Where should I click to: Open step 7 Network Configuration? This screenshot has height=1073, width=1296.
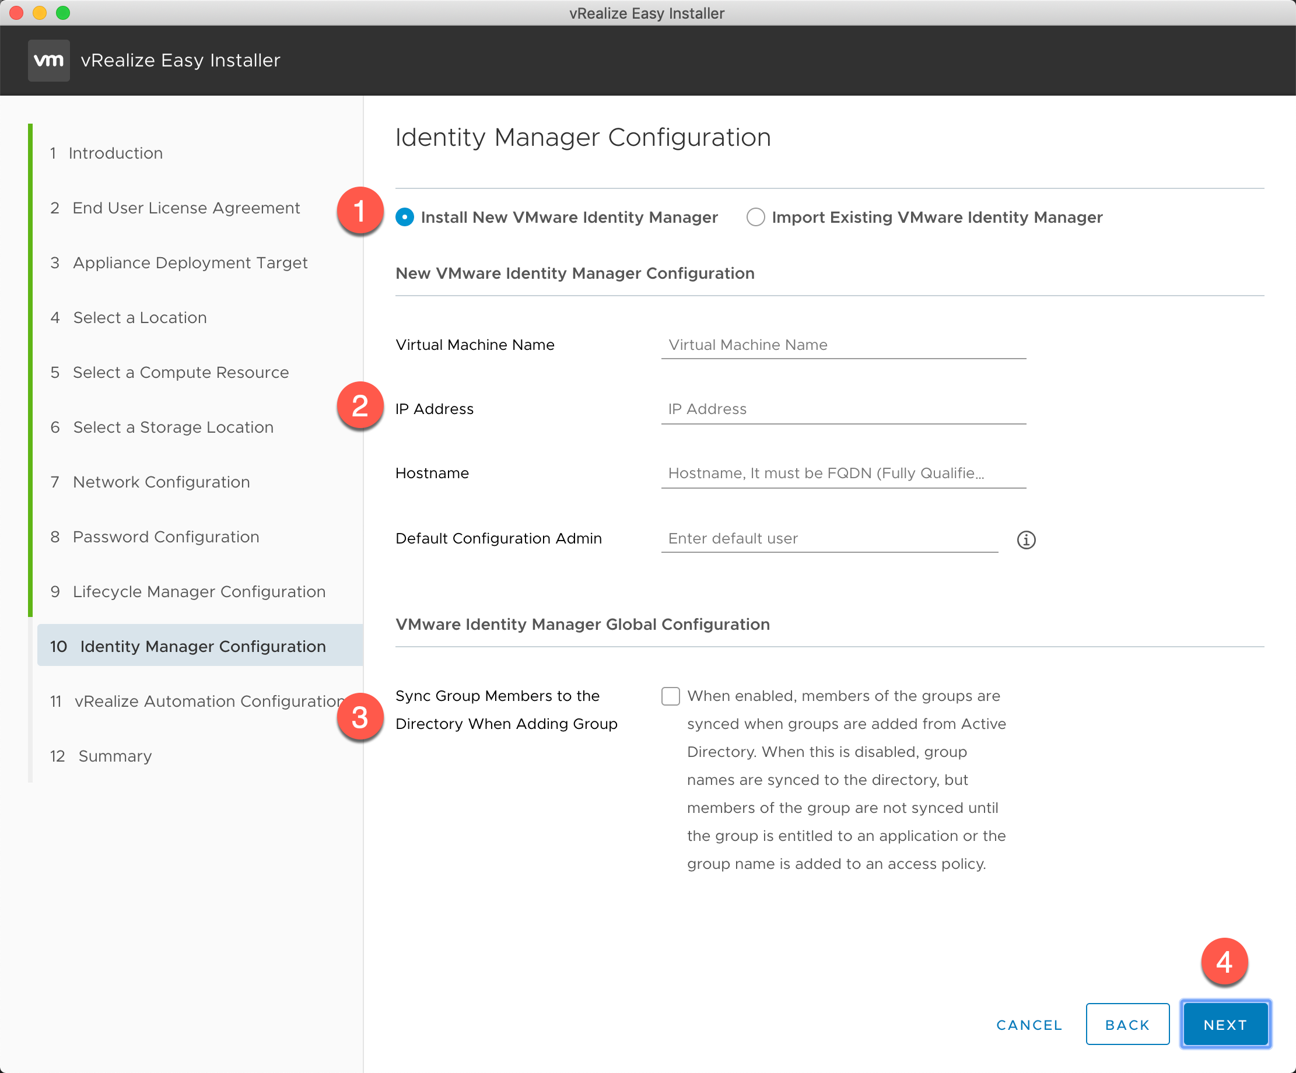[x=150, y=482]
